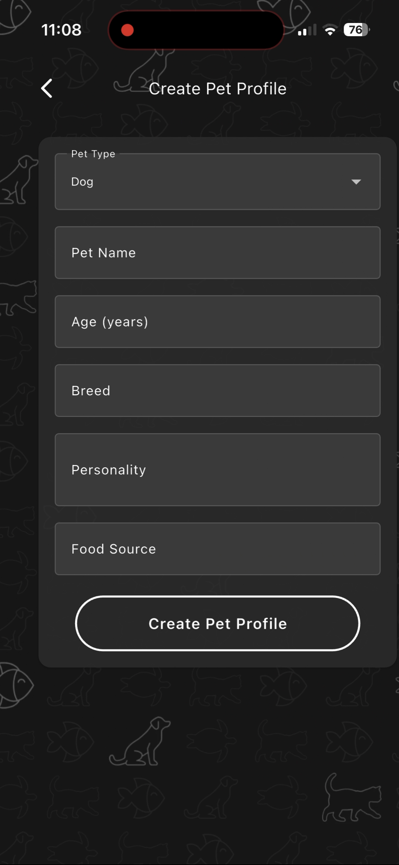Tap the cellular signal bars icon
Viewport: 399px width, 865px height.
pos(307,30)
